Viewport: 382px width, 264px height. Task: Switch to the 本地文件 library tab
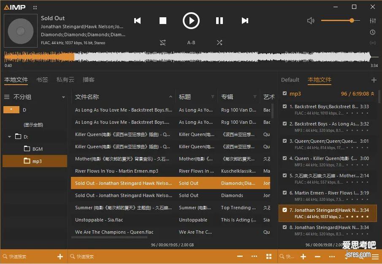click(16, 80)
